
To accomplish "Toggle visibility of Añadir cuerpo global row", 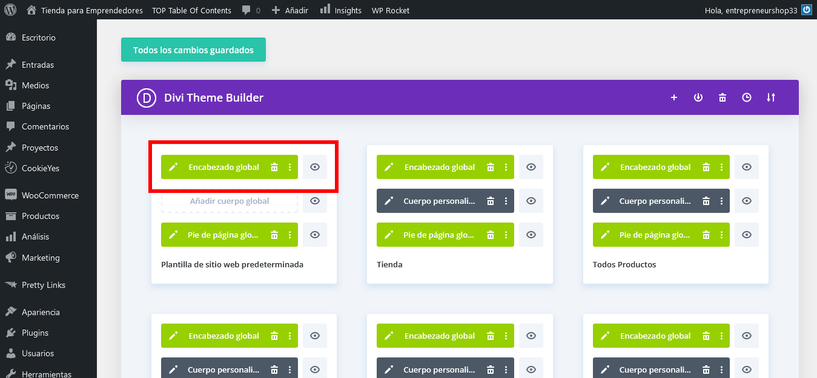I will coord(315,201).
